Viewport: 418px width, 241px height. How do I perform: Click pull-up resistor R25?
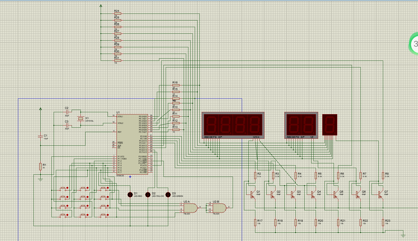tap(118, 20)
